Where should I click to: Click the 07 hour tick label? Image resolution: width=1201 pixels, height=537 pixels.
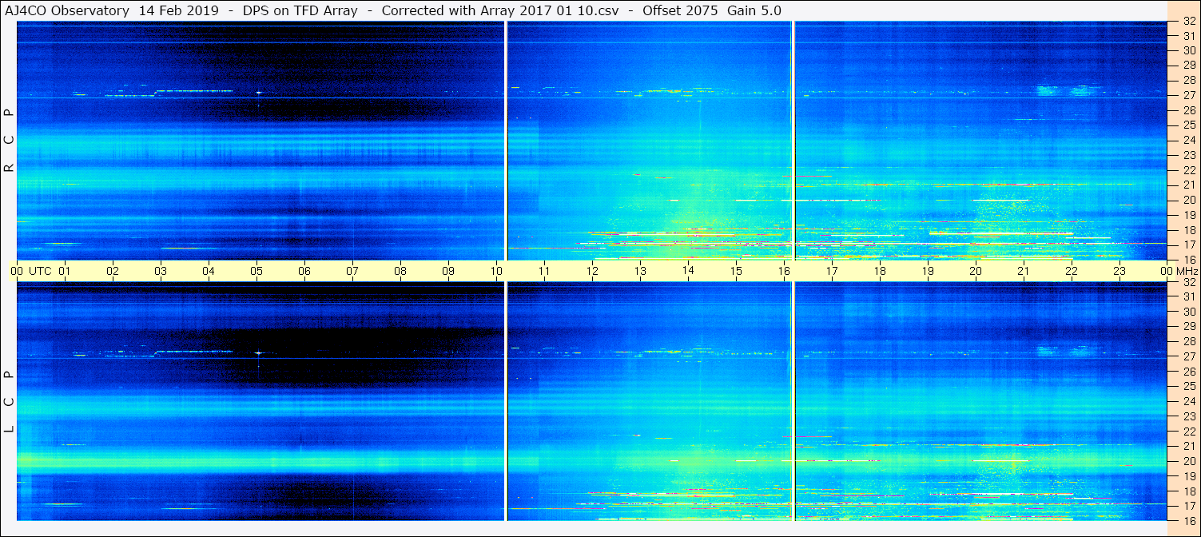[x=352, y=271]
